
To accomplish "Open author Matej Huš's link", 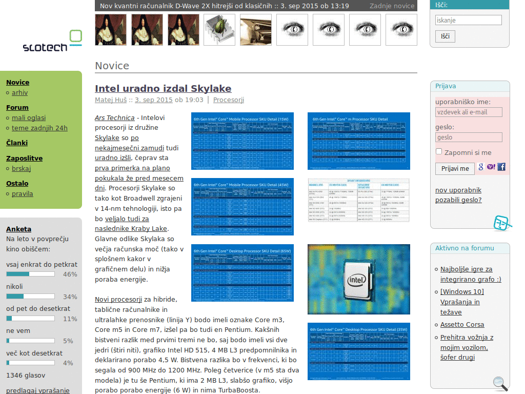I will [111, 100].
